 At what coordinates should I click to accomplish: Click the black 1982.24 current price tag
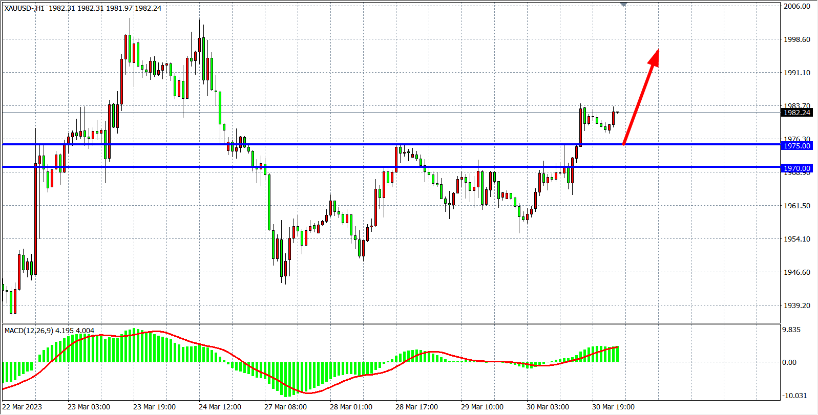point(796,113)
